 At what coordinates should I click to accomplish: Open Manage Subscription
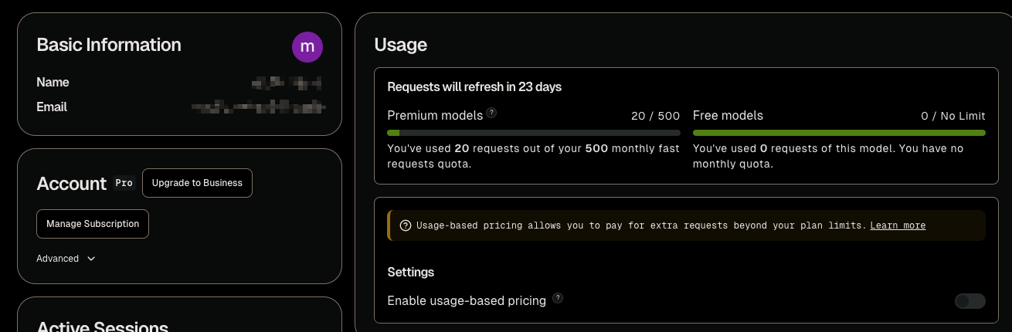coord(93,224)
